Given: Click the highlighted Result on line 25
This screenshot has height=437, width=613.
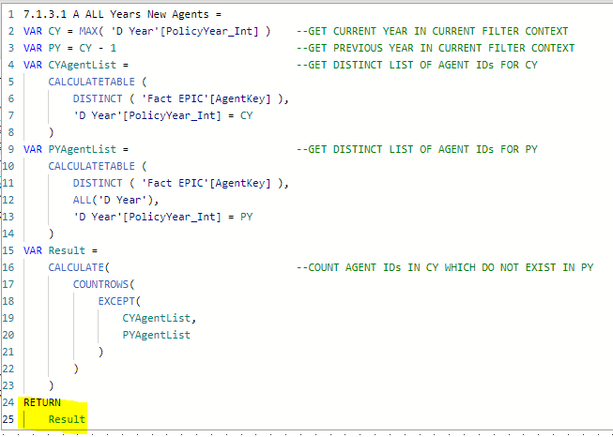Looking at the screenshot, I should (x=67, y=419).
